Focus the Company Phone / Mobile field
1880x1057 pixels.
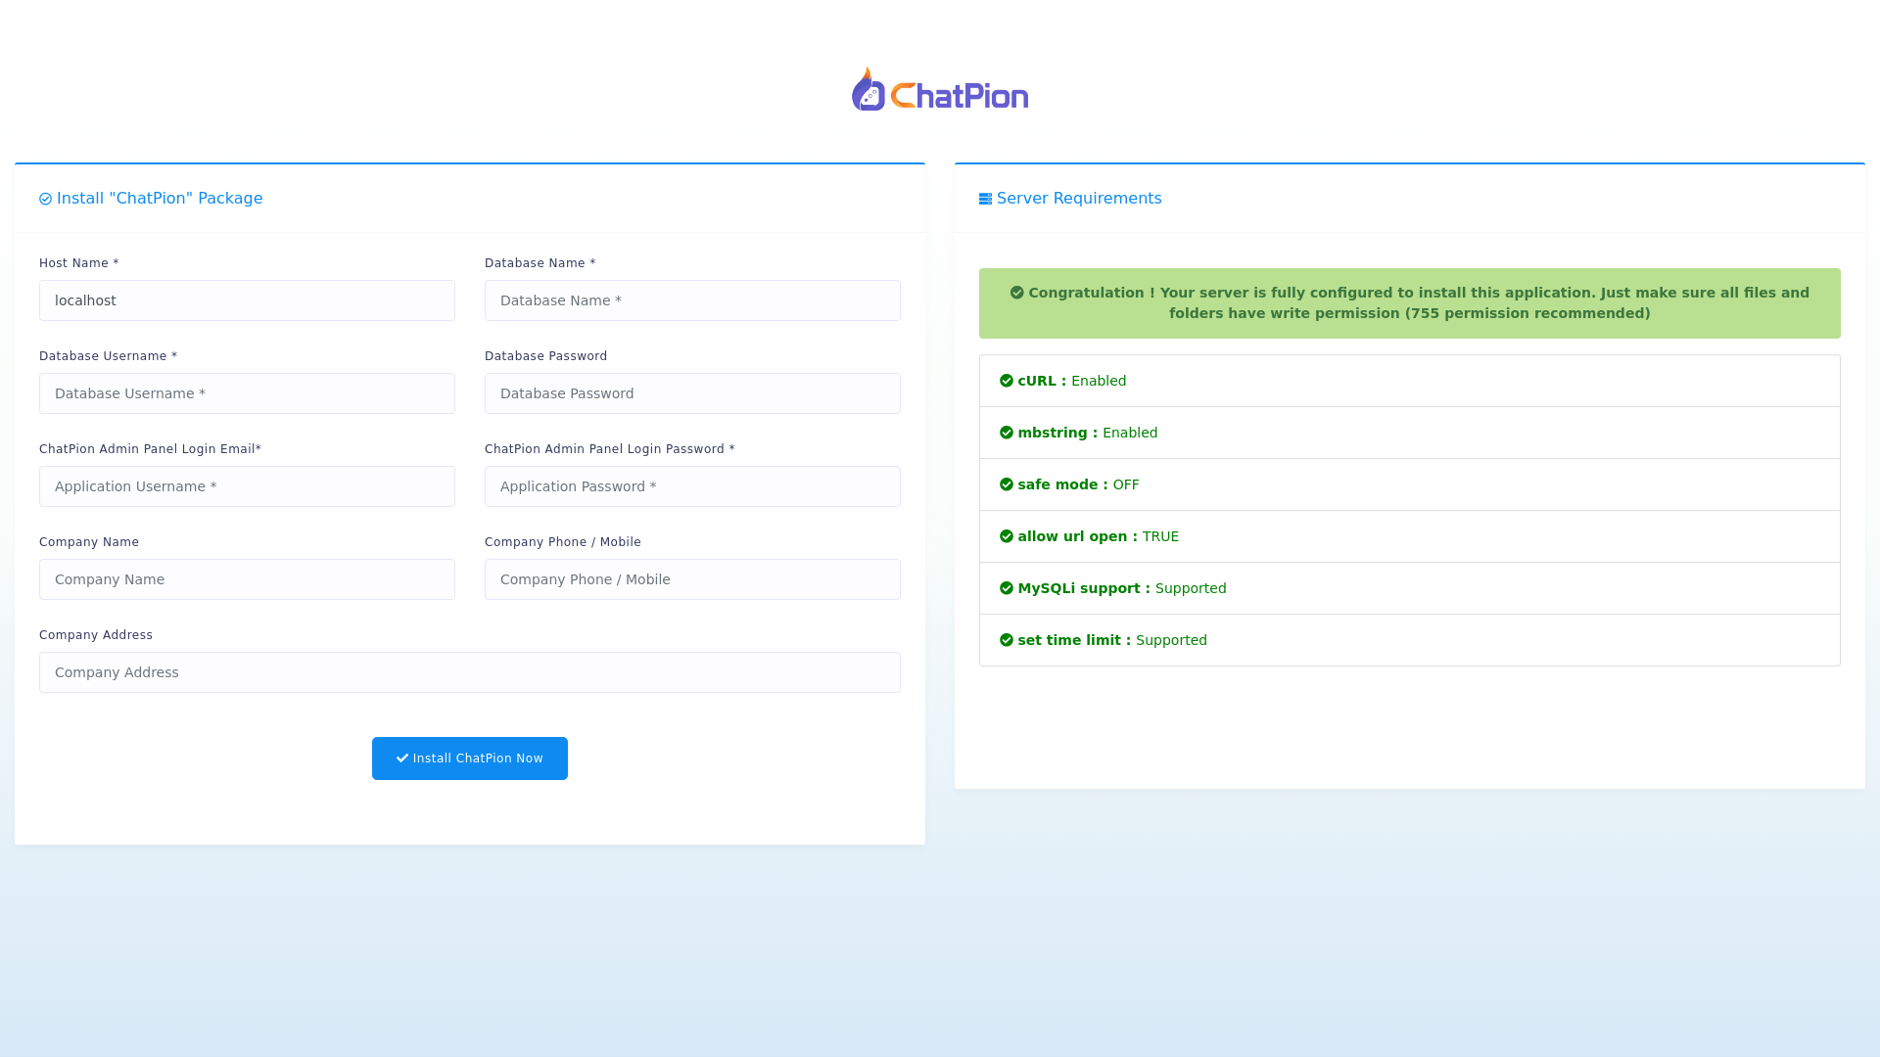[x=692, y=579]
